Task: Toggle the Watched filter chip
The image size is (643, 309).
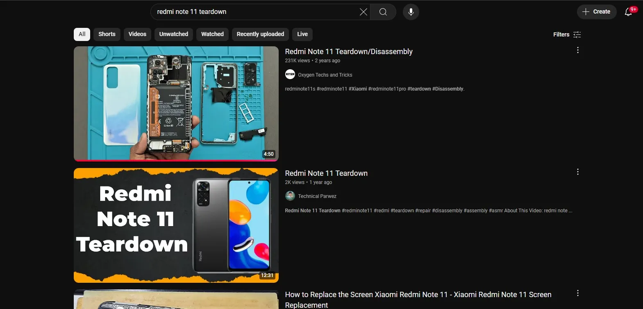Action: (212, 34)
